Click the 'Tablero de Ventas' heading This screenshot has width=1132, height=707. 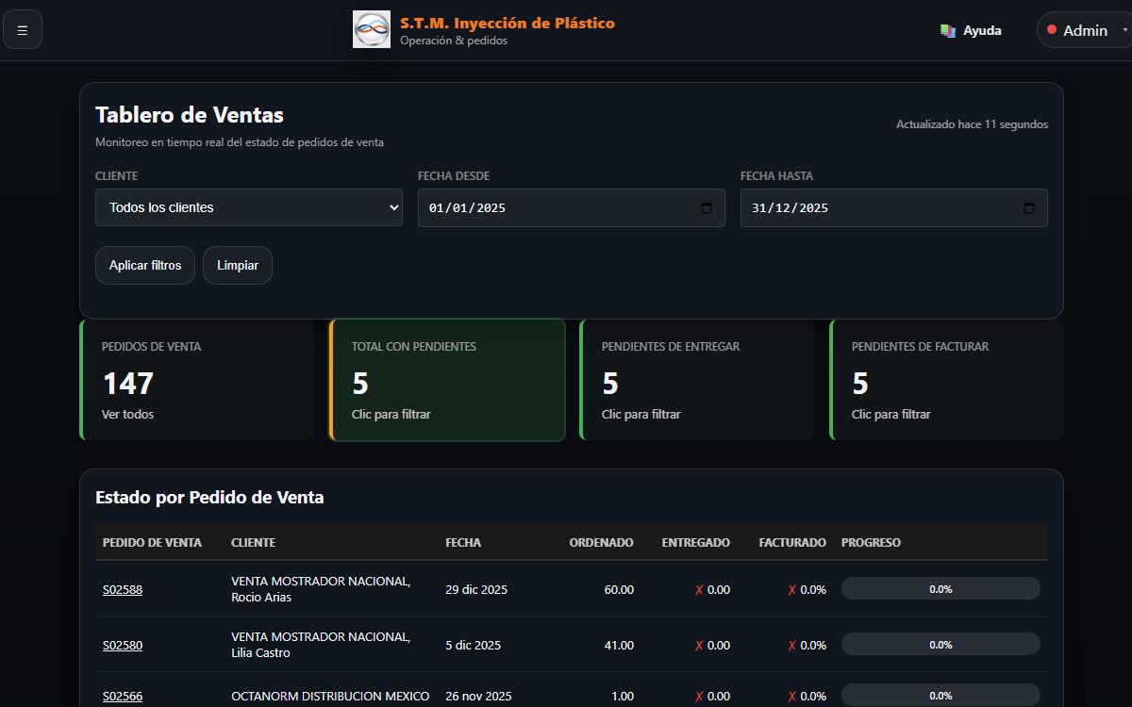pos(190,115)
